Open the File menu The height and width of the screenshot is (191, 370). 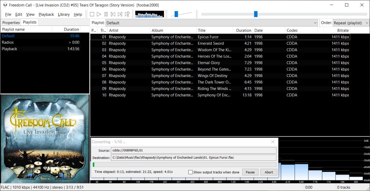[x=8, y=14]
